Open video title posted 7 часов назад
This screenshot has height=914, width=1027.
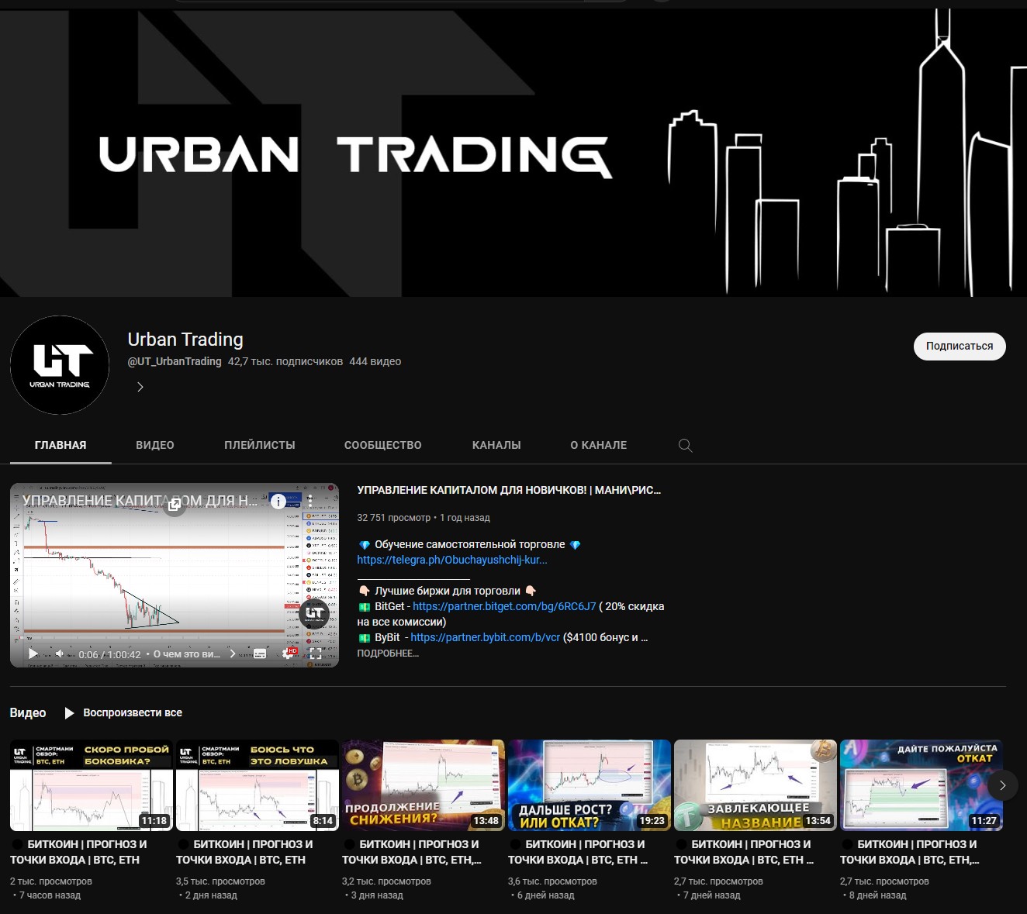[x=80, y=852]
